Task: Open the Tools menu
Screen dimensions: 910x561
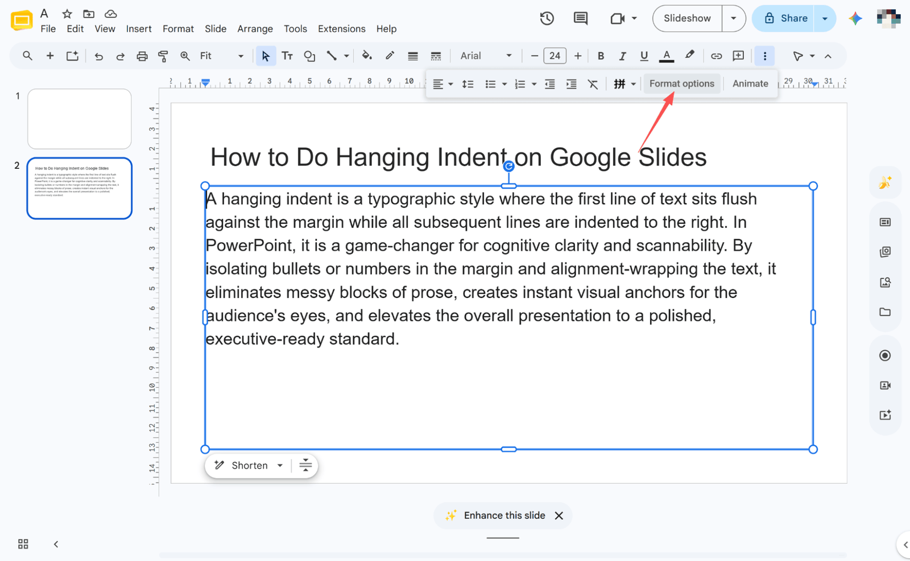Action: [295, 29]
